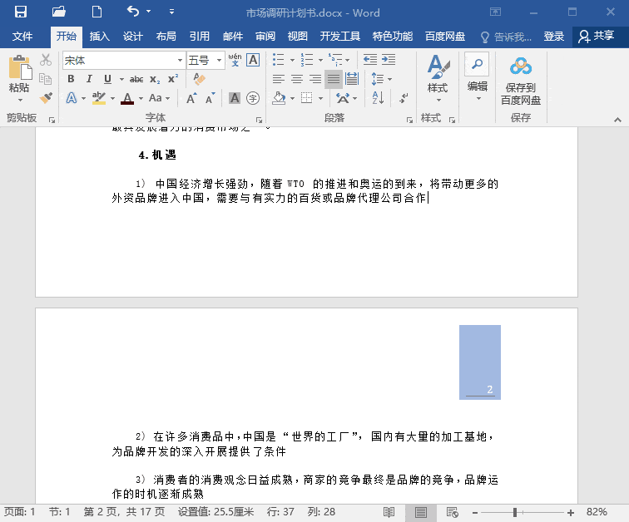Screen dimensions: 629x522
Task: Click Grow Font icon
Action: coord(191,98)
